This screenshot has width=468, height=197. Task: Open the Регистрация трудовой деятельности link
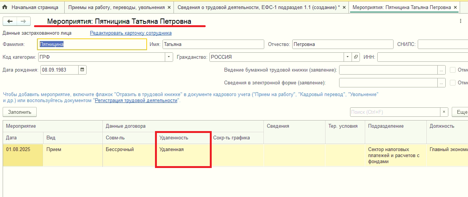(x=136, y=101)
